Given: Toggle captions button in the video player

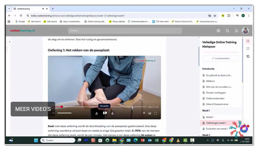Looking at the screenshot, I should (150, 113).
